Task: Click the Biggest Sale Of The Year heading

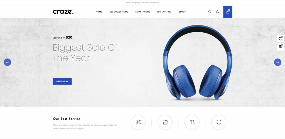Action: pyautogui.click(x=85, y=53)
